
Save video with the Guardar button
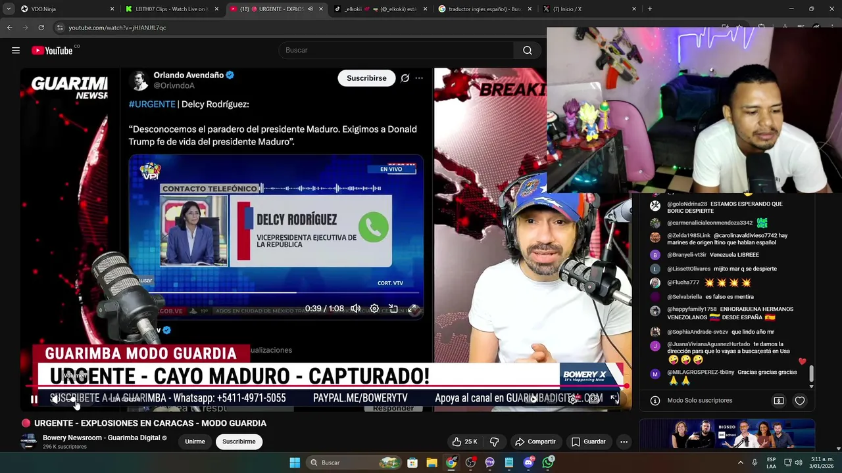pos(588,441)
